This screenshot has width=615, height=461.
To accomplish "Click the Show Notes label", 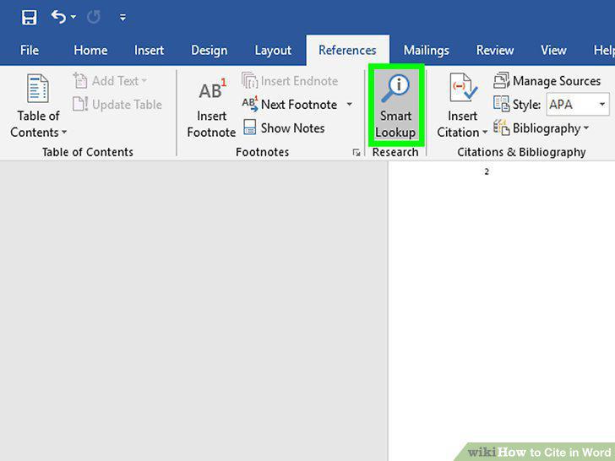I will click(x=292, y=127).
